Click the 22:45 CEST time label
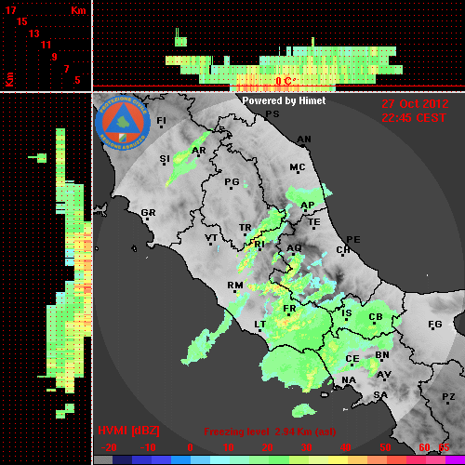Screen dimensions: 465x465 click(x=414, y=118)
